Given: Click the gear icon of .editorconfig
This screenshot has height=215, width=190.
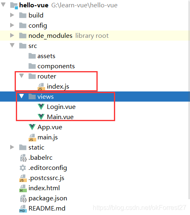Looking at the screenshot, I should coord(23,168).
